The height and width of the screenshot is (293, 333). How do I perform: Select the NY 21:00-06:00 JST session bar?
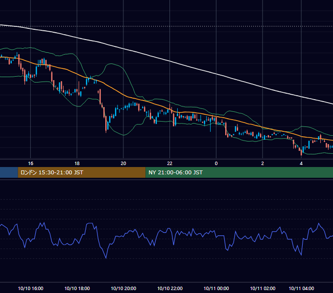[239, 172]
